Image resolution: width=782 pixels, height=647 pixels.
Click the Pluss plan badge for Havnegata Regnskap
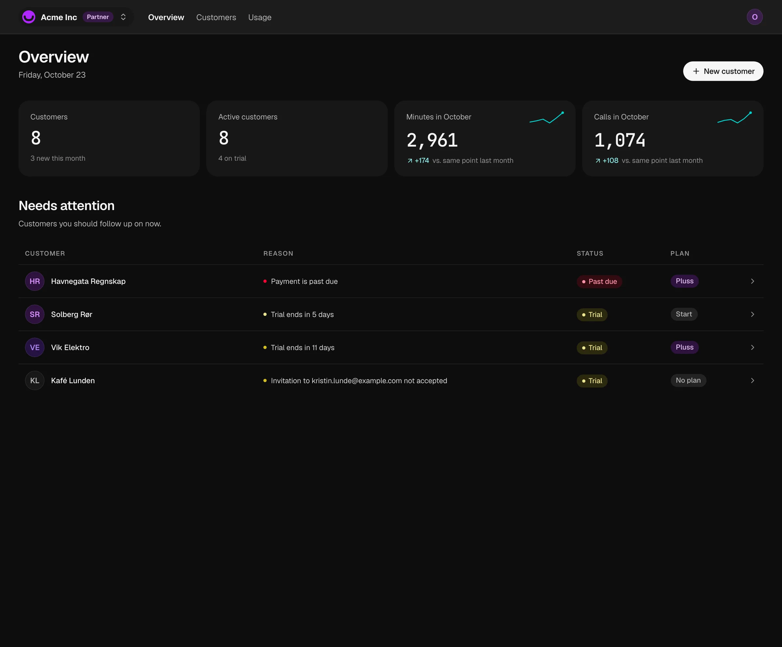click(685, 281)
